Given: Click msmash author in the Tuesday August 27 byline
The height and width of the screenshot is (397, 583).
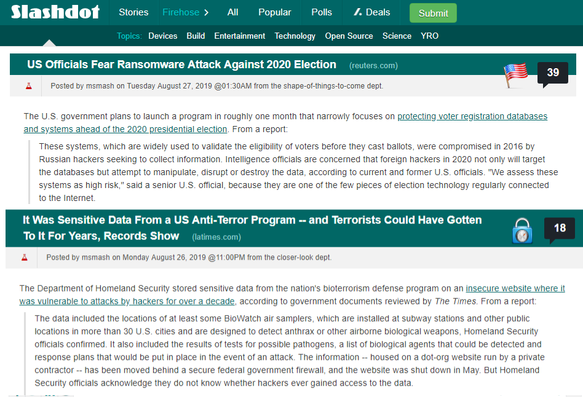Looking at the screenshot, I should pyautogui.click(x=100, y=86).
